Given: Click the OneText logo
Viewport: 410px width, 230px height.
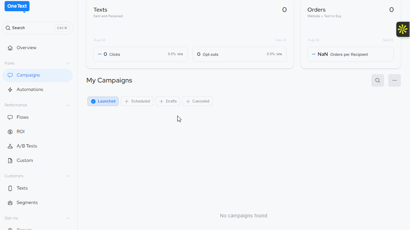Looking at the screenshot, I should tap(17, 6).
